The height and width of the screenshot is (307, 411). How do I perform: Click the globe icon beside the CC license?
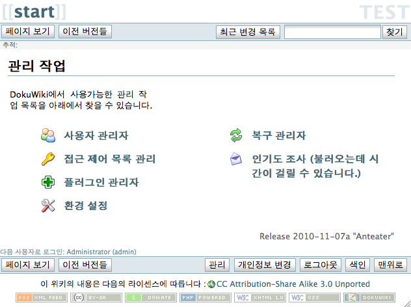211,284
